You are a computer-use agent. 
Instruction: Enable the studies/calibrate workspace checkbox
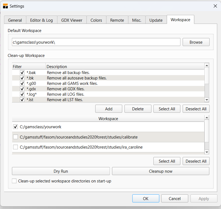tap(15, 137)
